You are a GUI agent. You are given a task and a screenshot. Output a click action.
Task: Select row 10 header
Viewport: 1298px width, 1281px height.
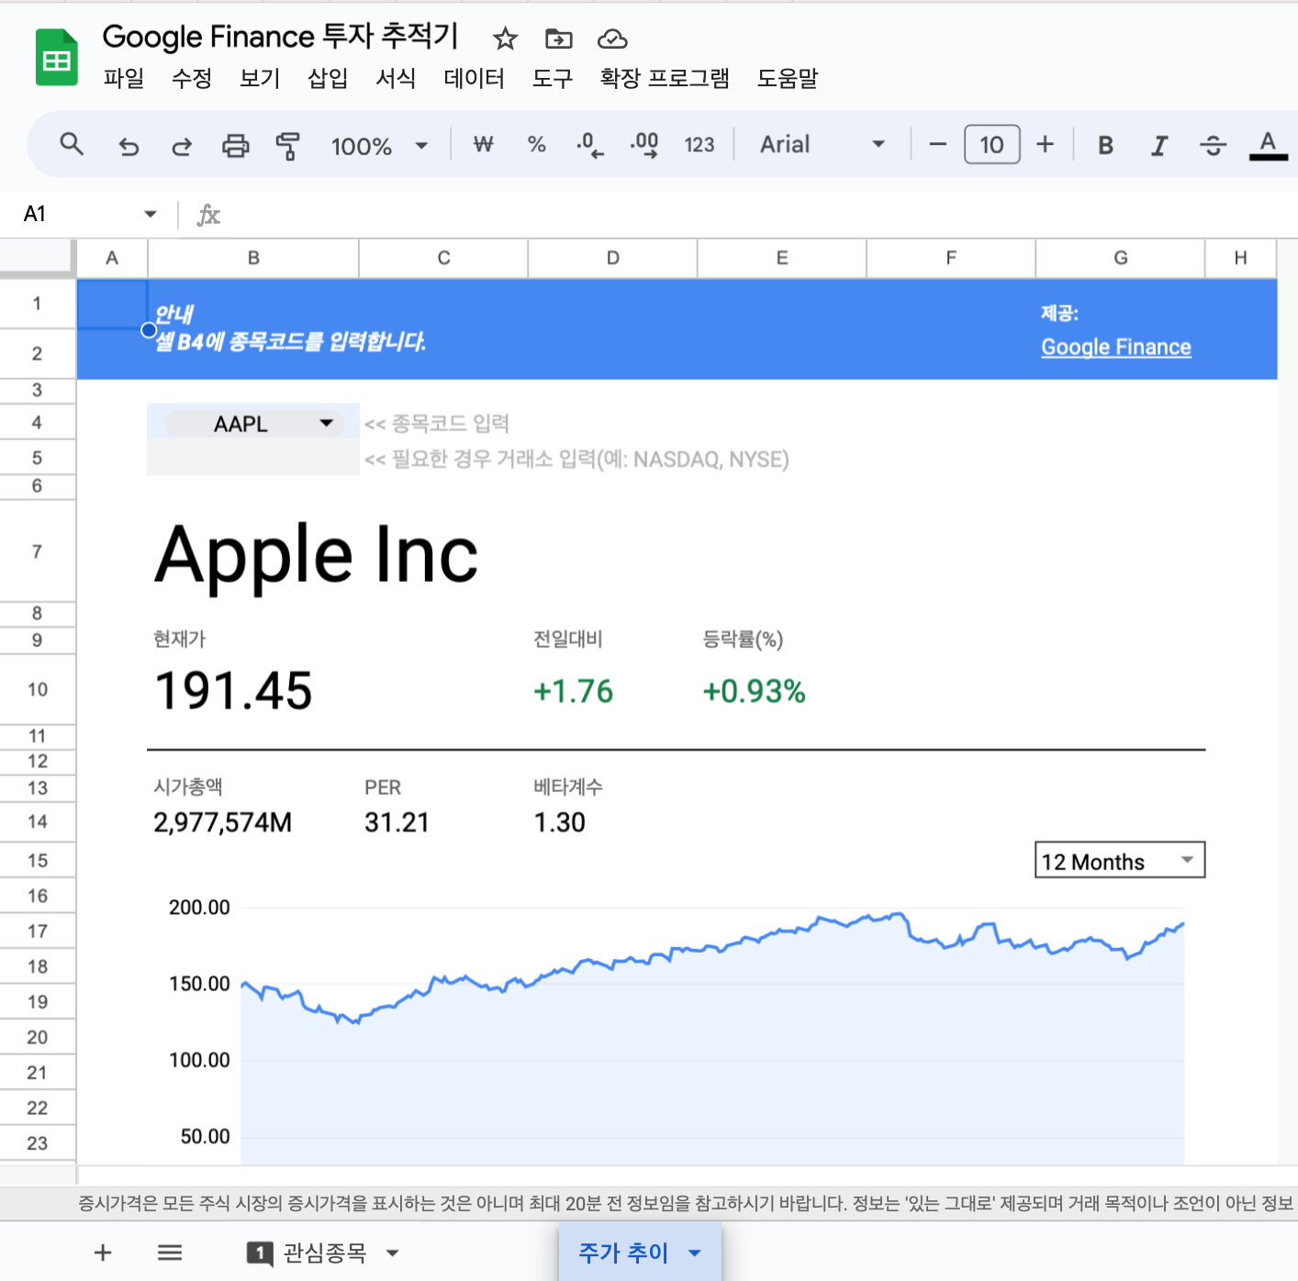click(37, 689)
